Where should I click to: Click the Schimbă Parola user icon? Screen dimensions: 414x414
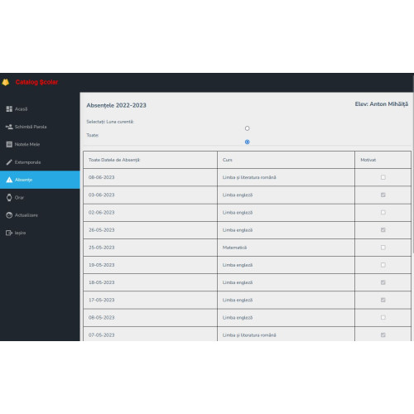(x=9, y=127)
